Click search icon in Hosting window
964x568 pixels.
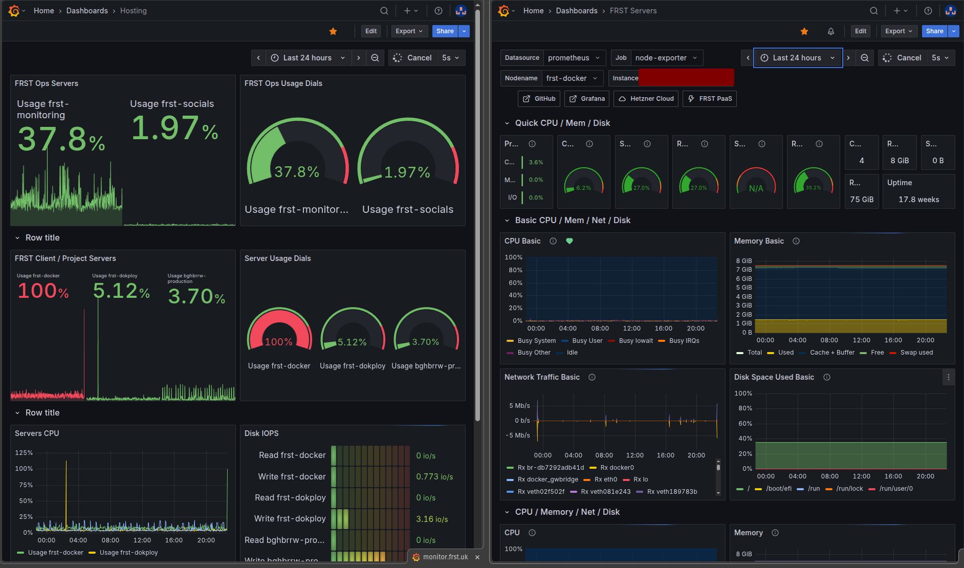pyautogui.click(x=384, y=11)
